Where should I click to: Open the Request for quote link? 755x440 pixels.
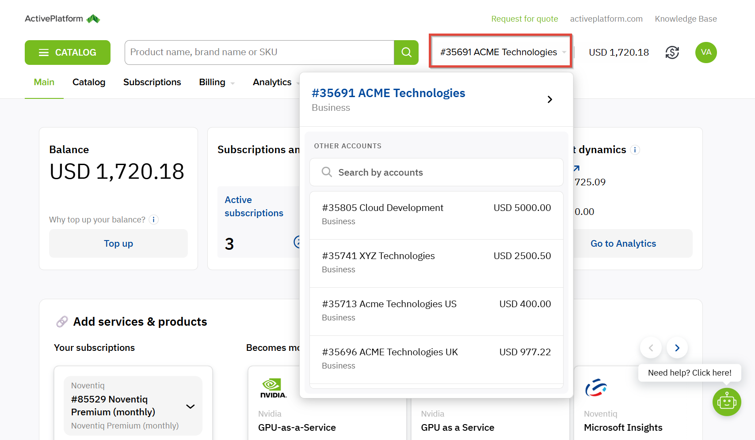(525, 19)
